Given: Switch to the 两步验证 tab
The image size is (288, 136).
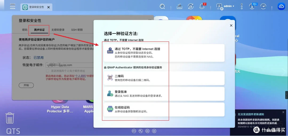Looking at the screenshot, I should click(39, 30).
